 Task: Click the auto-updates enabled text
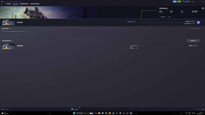point(195,28)
